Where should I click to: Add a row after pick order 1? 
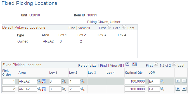click(178, 81)
